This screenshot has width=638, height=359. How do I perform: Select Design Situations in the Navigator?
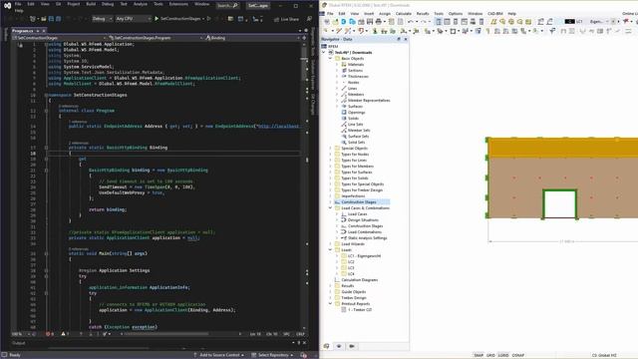[363, 219]
